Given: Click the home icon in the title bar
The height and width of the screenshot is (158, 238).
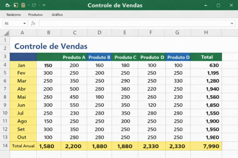Looking at the screenshot, I should [8, 5].
